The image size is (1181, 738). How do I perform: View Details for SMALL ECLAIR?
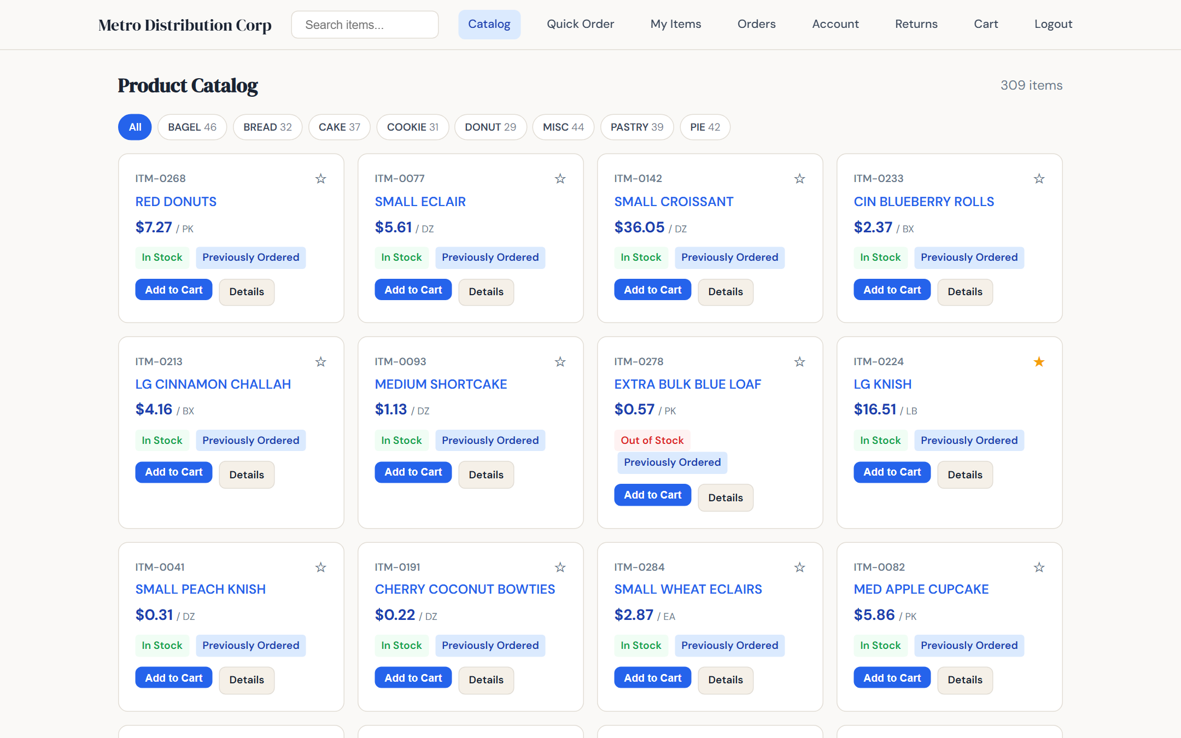(486, 292)
